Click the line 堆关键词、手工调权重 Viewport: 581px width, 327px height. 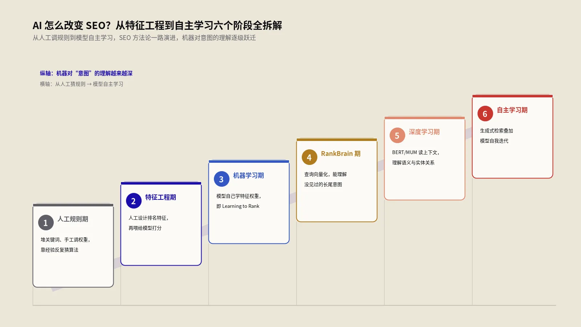[x=65, y=240]
